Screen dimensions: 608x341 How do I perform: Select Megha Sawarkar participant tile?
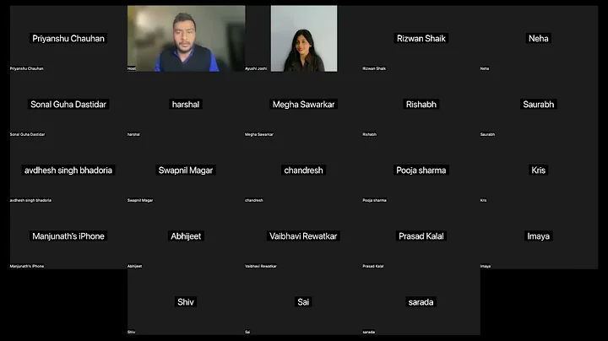point(304,104)
